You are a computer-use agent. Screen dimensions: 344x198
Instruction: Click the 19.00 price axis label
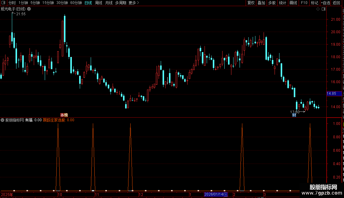click(336, 44)
